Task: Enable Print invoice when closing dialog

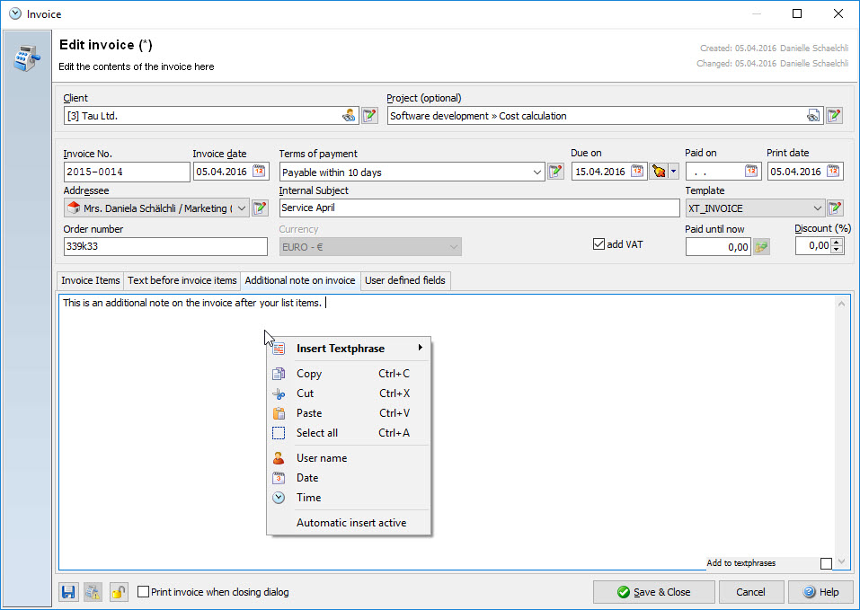Action: coord(144,592)
